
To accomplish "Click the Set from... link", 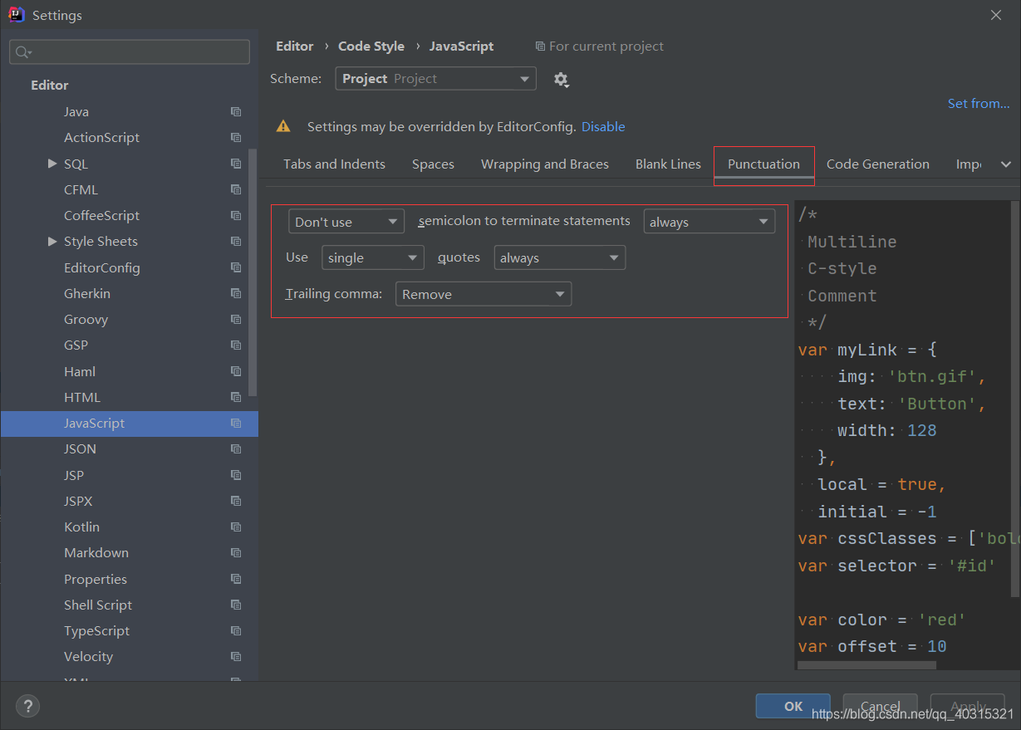I will (979, 103).
